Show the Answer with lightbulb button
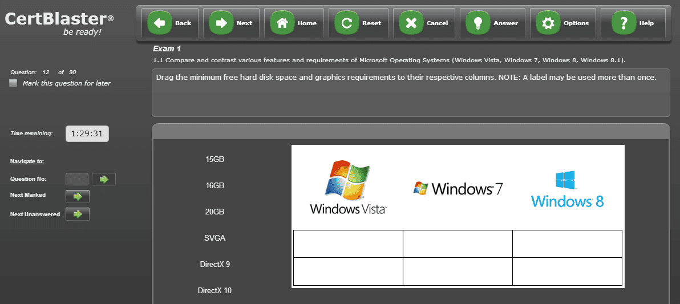The width and height of the screenshot is (680, 304). tap(493, 23)
